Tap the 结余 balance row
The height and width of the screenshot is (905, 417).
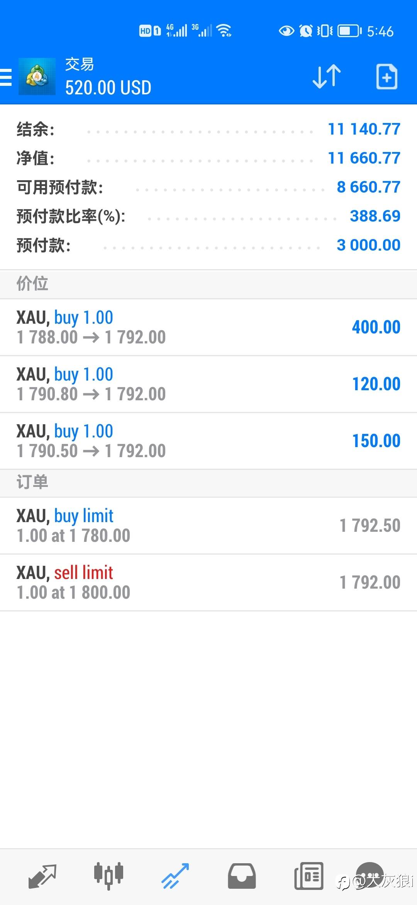pyautogui.click(x=208, y=129)
